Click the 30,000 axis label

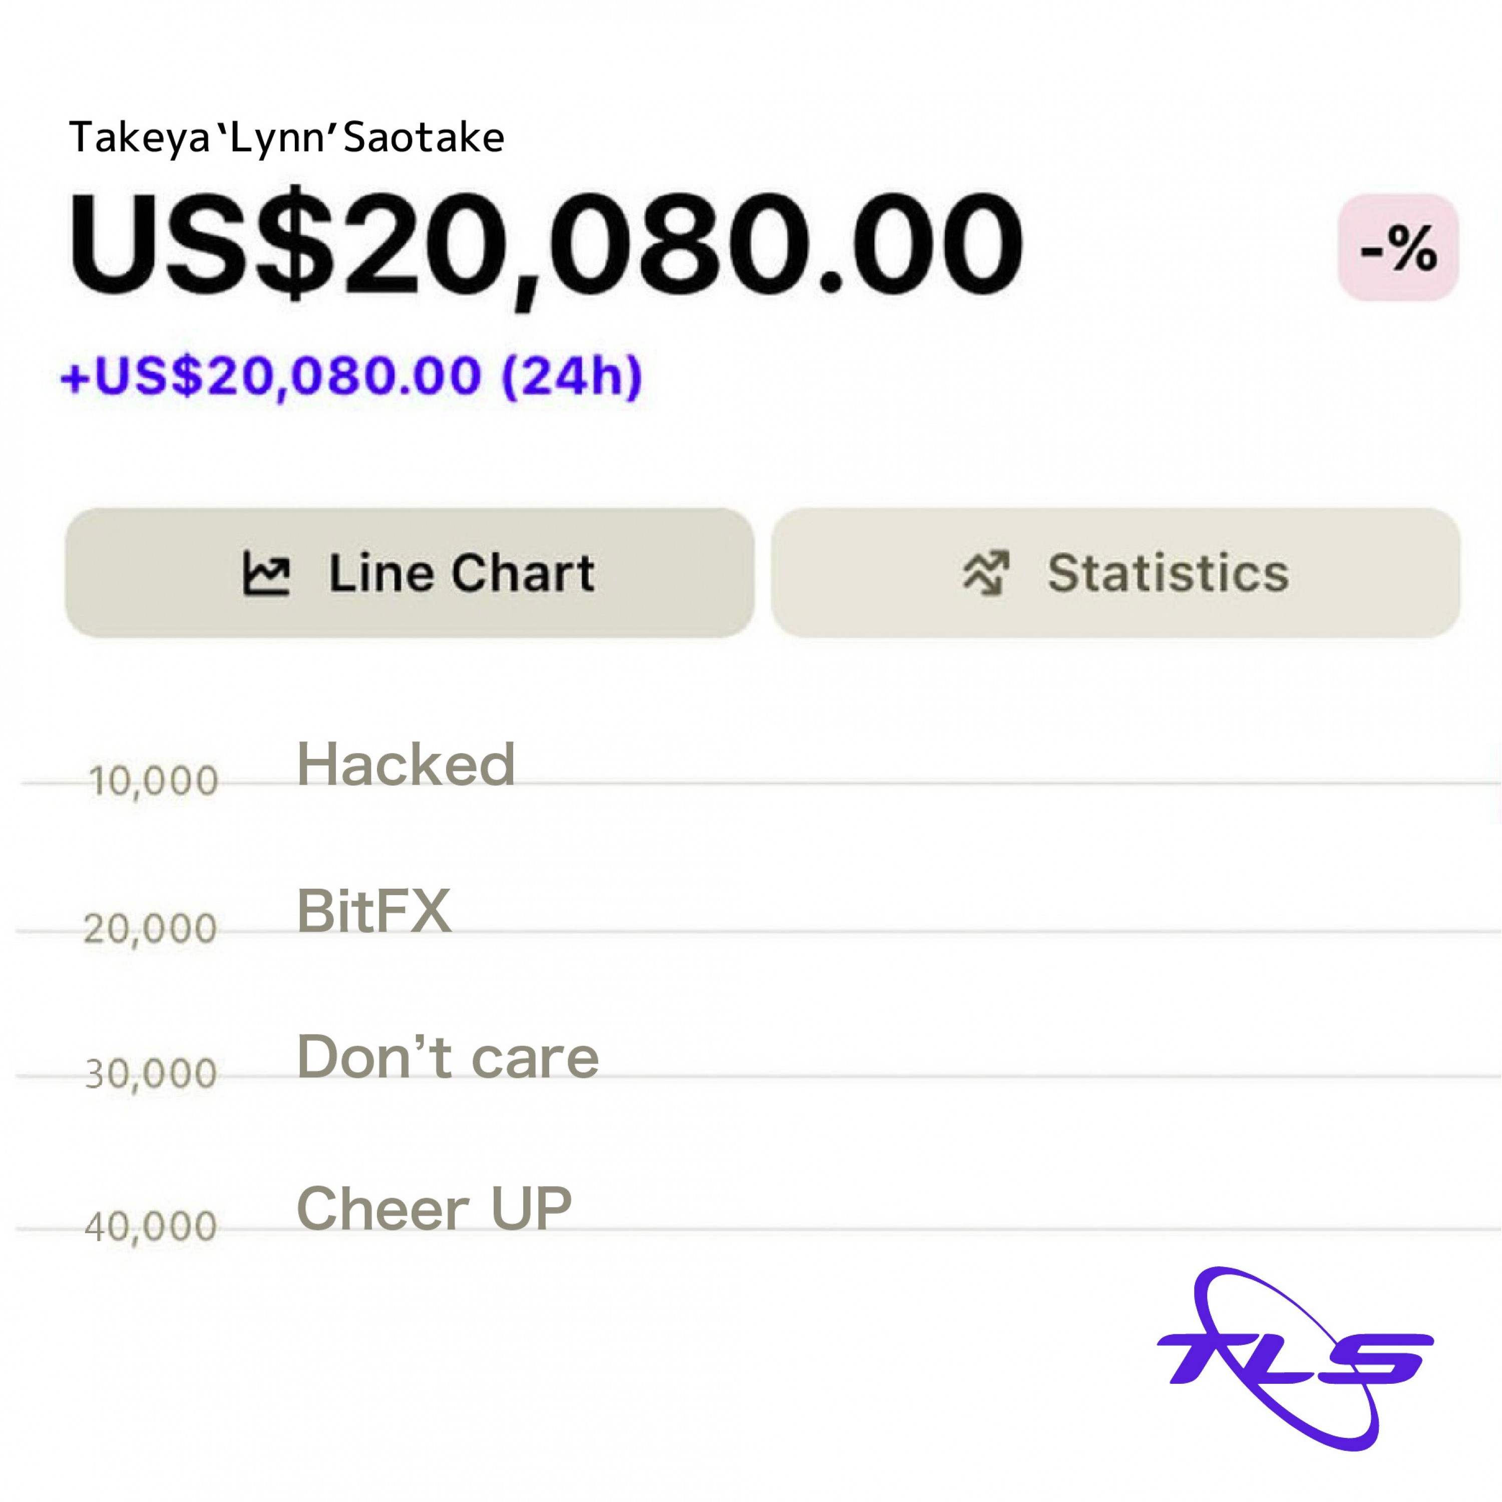(150, 1074)
